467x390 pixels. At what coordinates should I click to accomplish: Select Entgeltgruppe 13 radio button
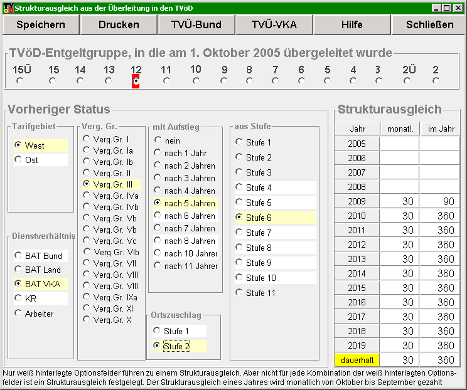tap(109, 81)
